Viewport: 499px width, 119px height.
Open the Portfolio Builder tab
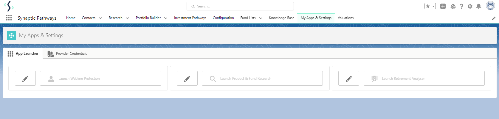[148, 18]
